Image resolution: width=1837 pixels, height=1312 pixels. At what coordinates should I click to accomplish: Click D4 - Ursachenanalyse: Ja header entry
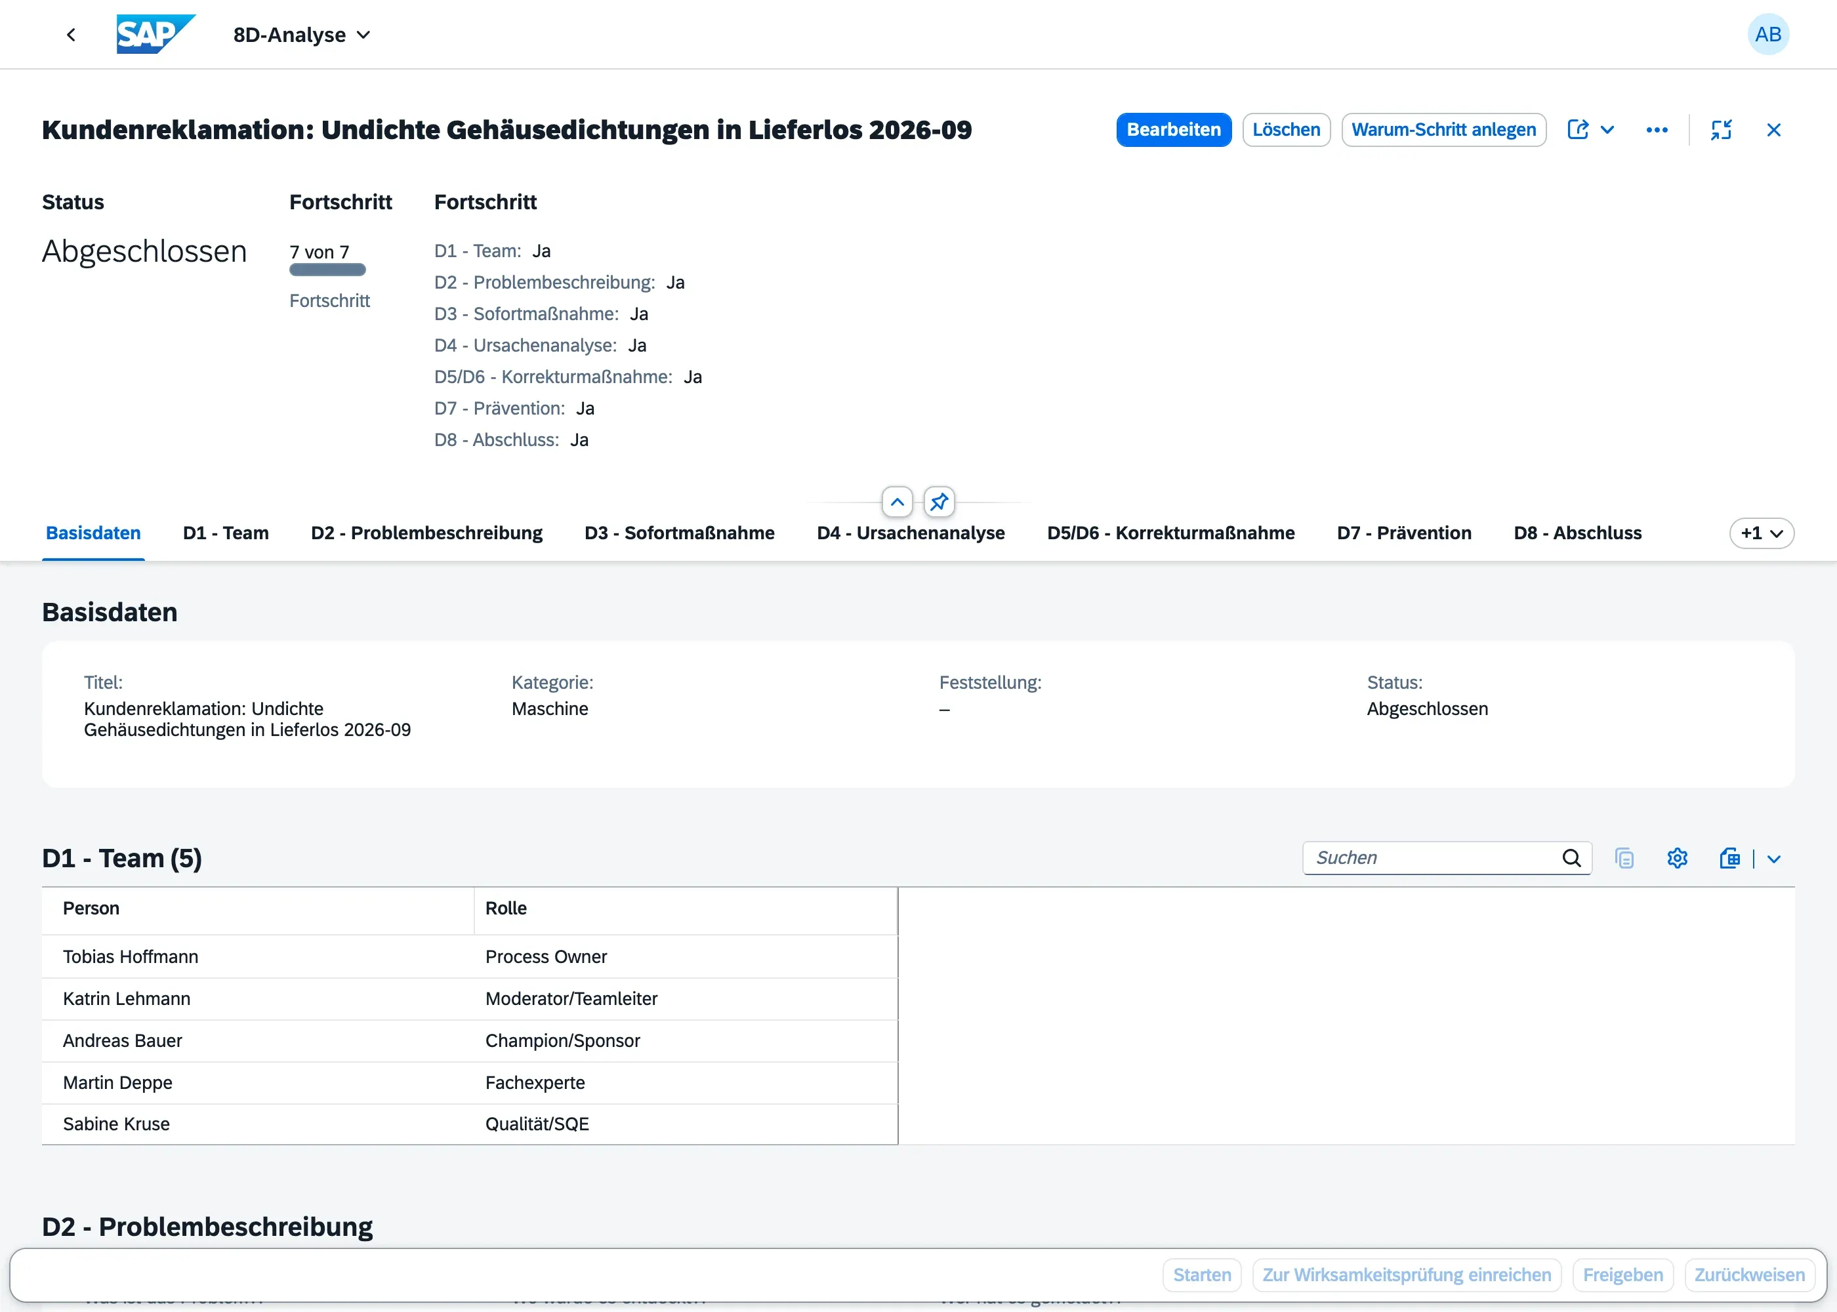coord(540,346)
